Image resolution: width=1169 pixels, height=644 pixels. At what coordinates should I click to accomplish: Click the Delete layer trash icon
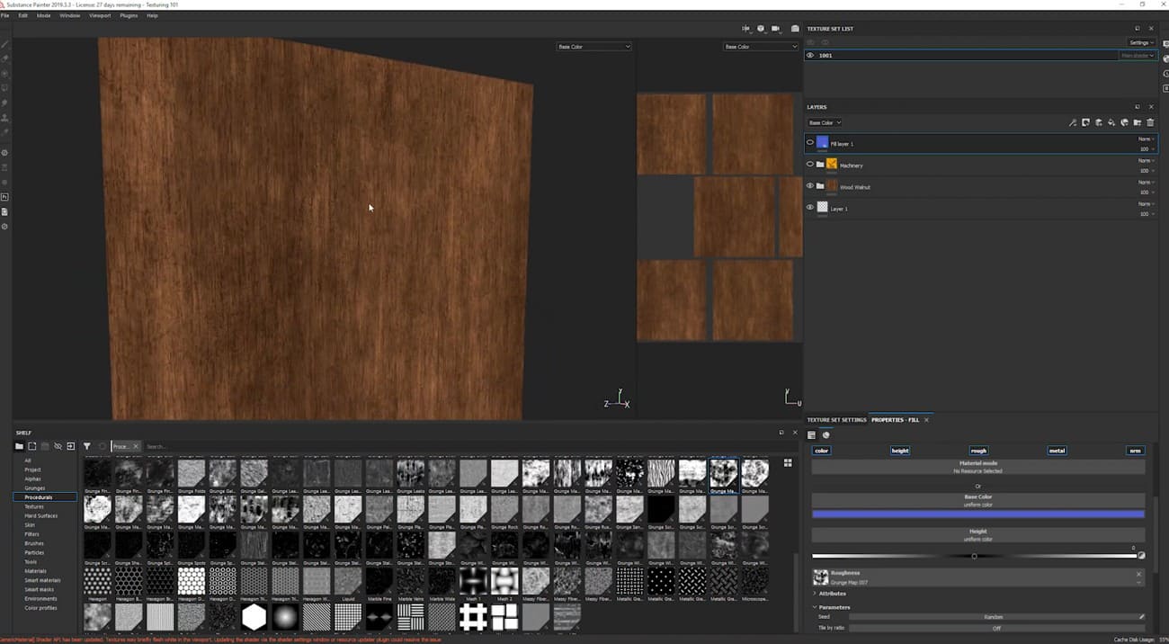click(1150, 122)
